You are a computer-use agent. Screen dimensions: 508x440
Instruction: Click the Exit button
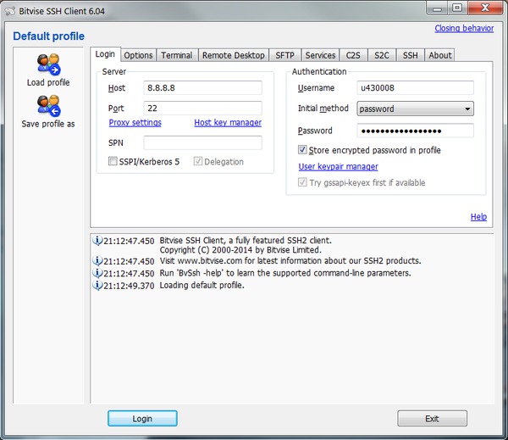pos(432,419)
